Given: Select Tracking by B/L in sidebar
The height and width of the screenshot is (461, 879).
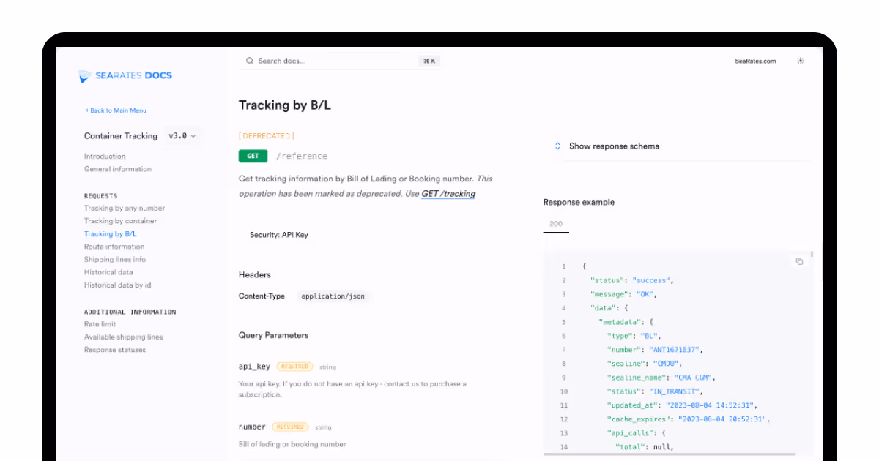Looking at the screenshot, I should point(111,234).
